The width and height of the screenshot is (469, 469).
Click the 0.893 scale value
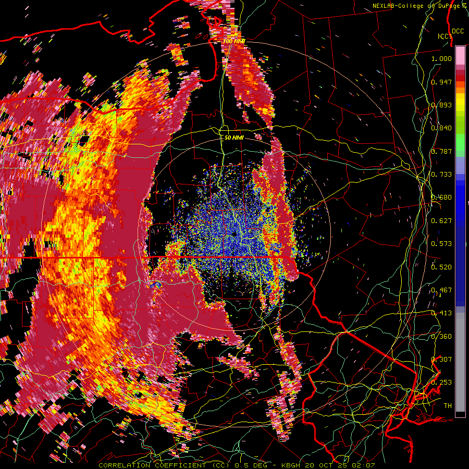pos(441,105)
